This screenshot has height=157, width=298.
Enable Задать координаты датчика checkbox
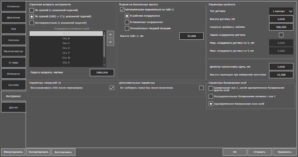pos(281,35)
